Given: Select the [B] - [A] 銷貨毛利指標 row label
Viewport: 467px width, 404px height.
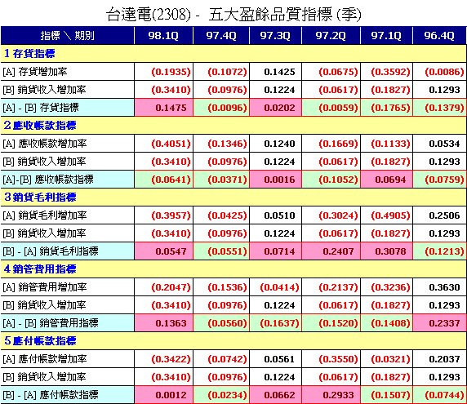Looking at the screenshot, I should click(51, 251).
